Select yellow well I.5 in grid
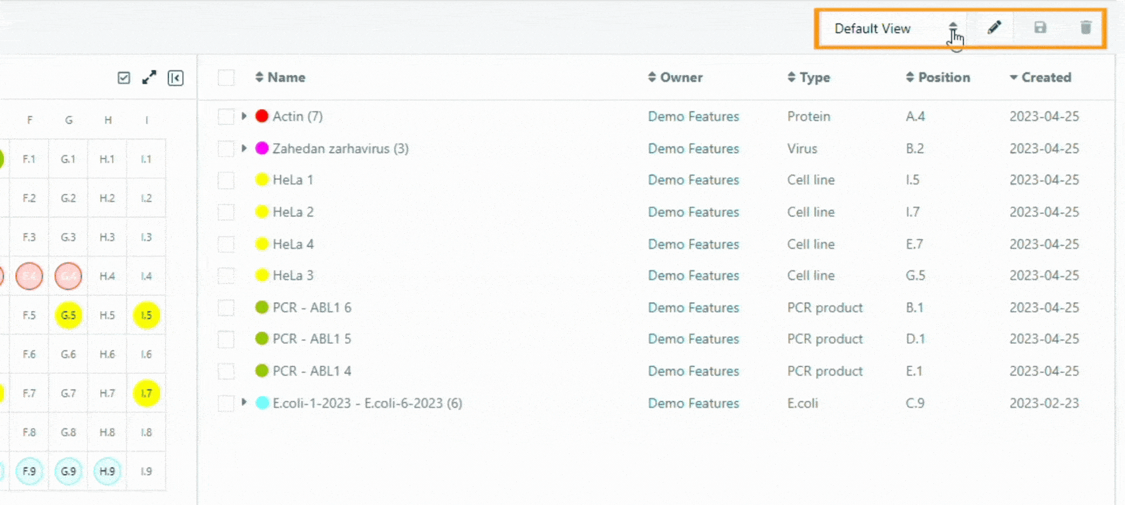This screenshot has width=1125, height=505. click(146, 315)
